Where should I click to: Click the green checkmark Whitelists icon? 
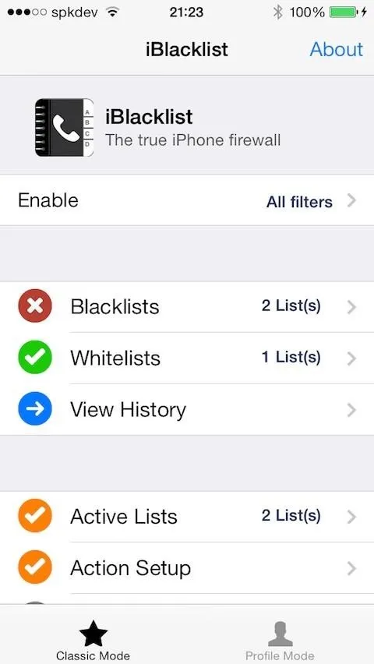(x=35, y=358)
